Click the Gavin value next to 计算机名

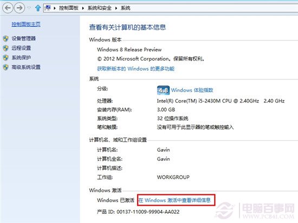click(x=164, y=150)
